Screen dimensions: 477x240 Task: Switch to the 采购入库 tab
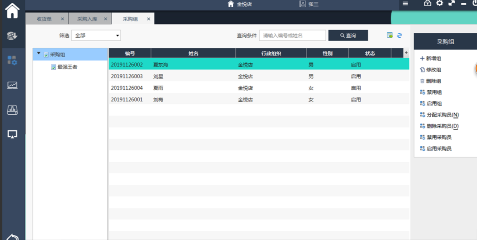tap(87, 19)
